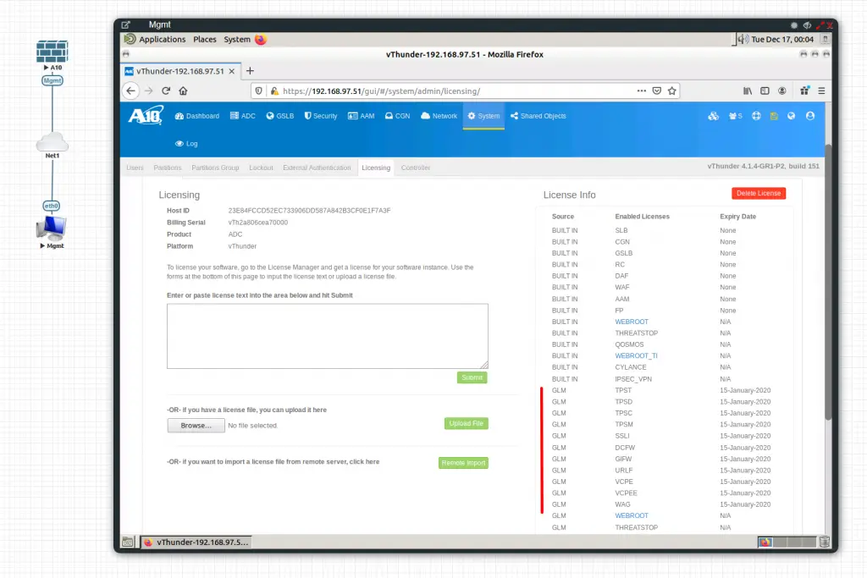867x578 pixels.
Task: Go back using Firefox back arrow
Action: coord(130,91)
